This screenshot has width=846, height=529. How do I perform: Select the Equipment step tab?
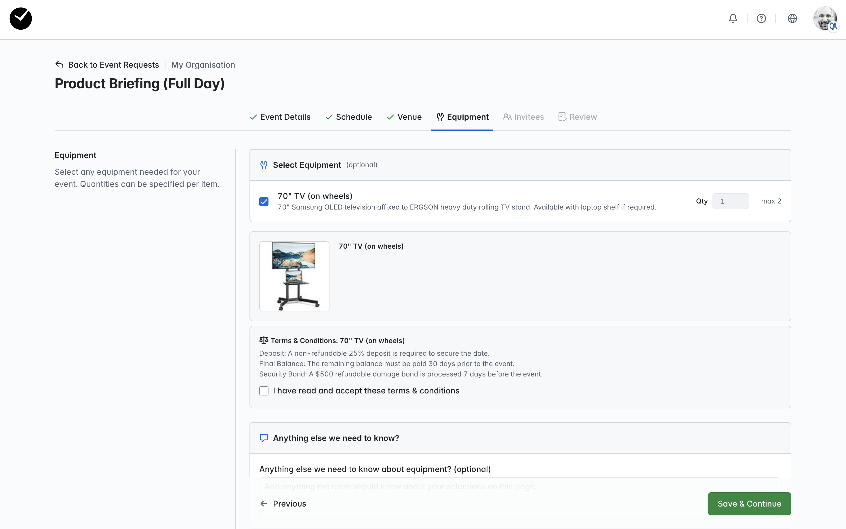(x=462, y=117)
